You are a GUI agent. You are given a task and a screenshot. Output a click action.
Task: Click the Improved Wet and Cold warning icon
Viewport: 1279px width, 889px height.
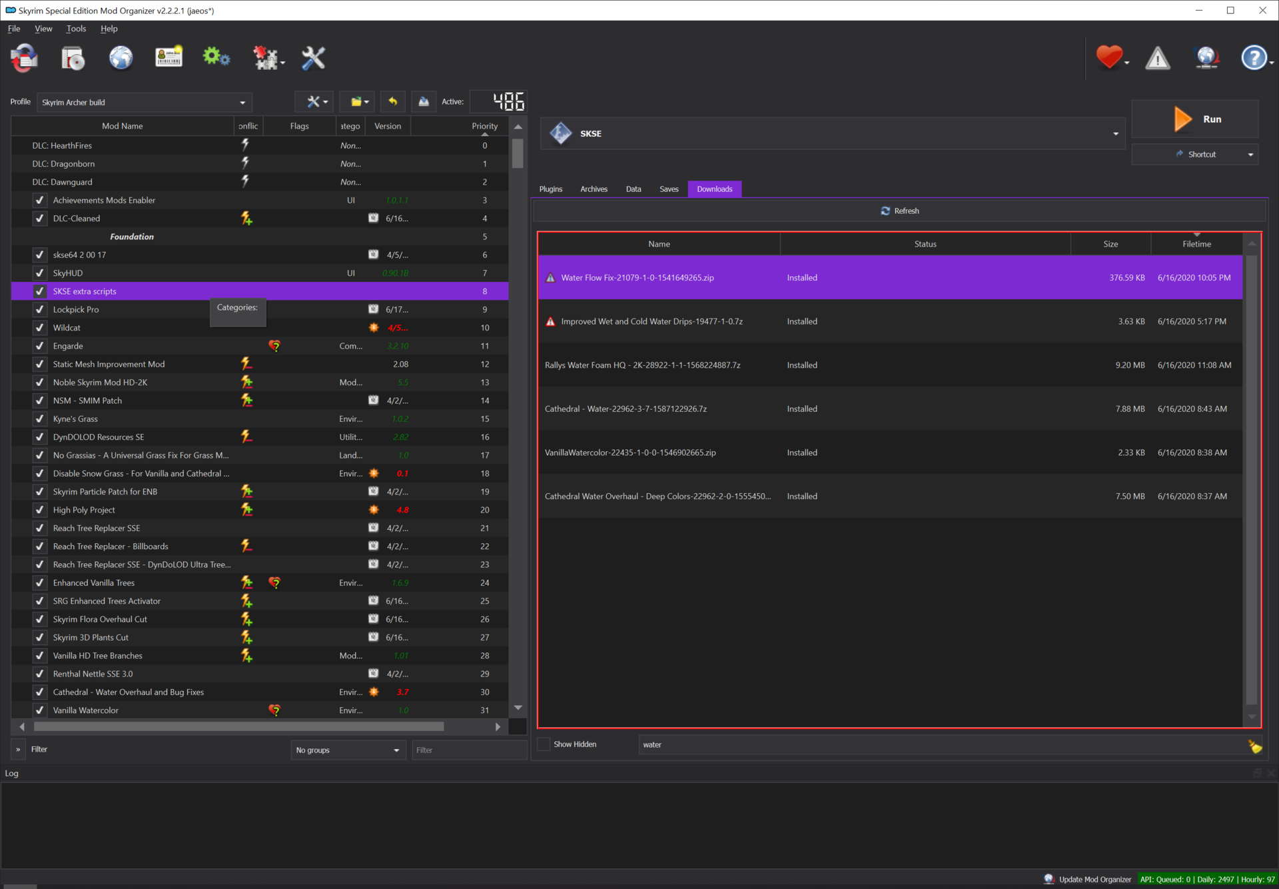[x=550, y=322]
